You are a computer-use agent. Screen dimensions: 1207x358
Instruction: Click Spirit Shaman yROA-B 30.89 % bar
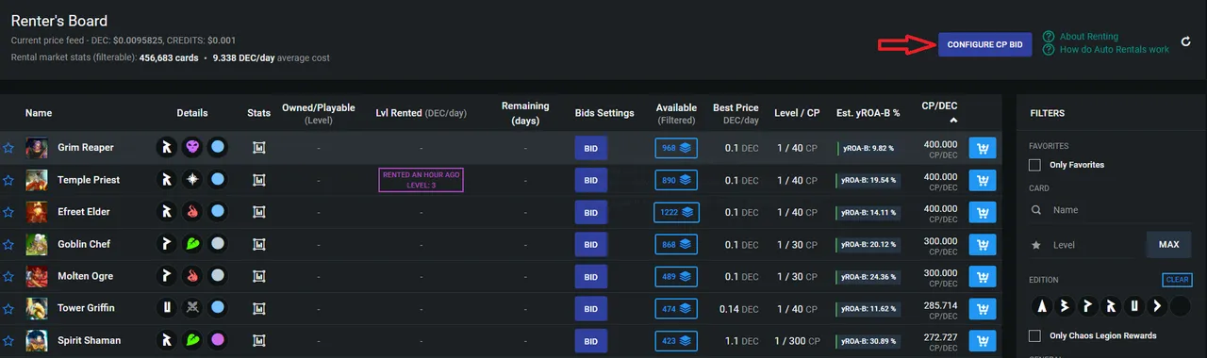[x=868, y=340]
